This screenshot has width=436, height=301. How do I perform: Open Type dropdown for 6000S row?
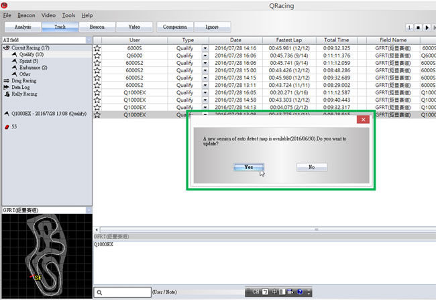pyautogui.click(x=205, y=48)
